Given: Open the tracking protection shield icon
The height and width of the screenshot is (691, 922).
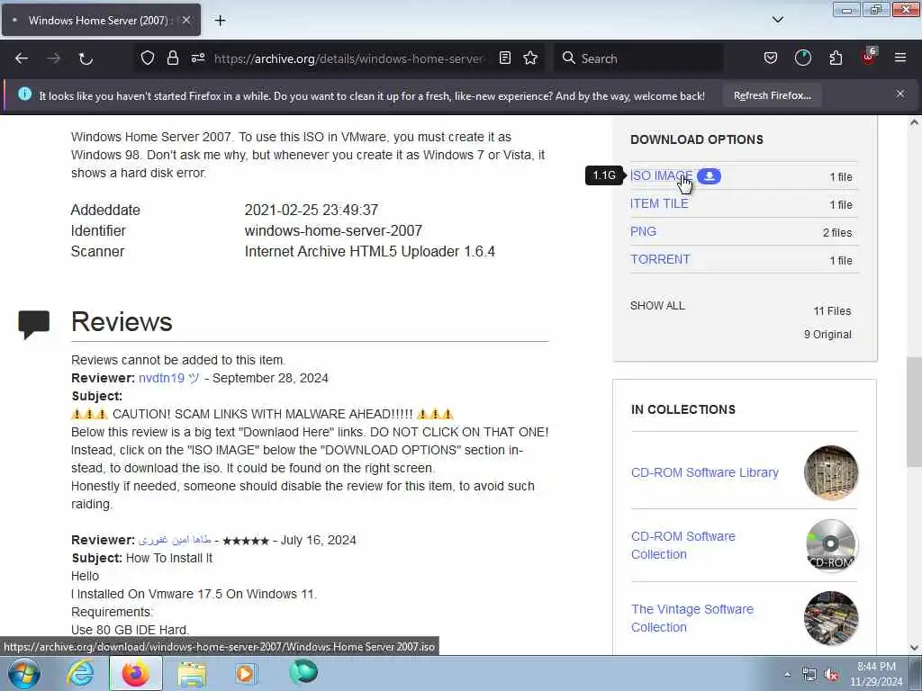Looking at the screenshot, I should (x=148, y=58).
